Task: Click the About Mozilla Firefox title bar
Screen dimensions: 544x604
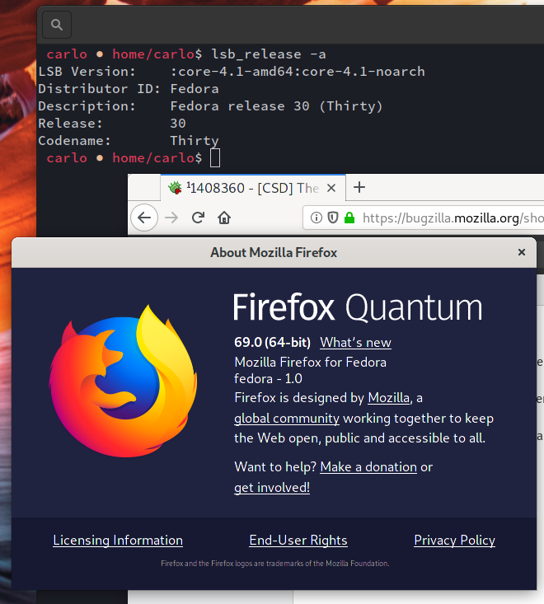Action: (x=274, y=253)
